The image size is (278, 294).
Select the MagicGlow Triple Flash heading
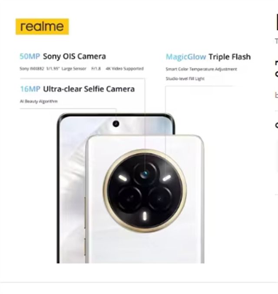[x=208, y=57]
